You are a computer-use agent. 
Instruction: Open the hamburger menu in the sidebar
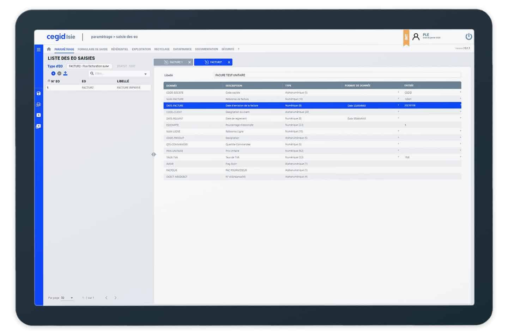38,49
